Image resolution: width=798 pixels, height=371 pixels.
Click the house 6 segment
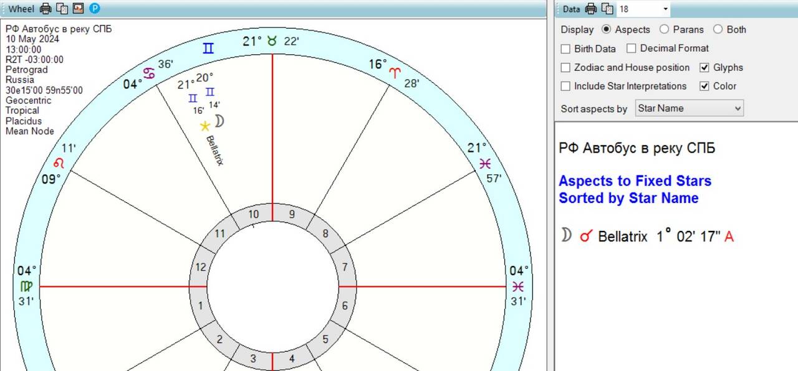345,306
